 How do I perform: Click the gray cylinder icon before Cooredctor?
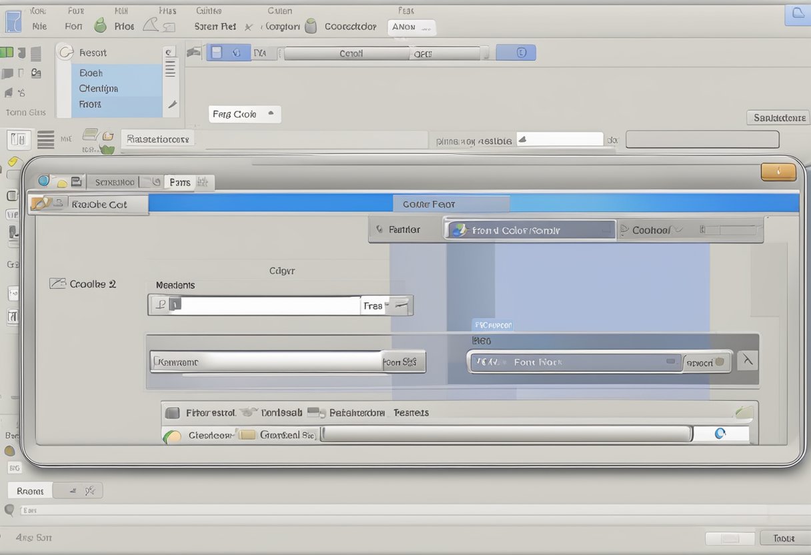click(310, 27)
